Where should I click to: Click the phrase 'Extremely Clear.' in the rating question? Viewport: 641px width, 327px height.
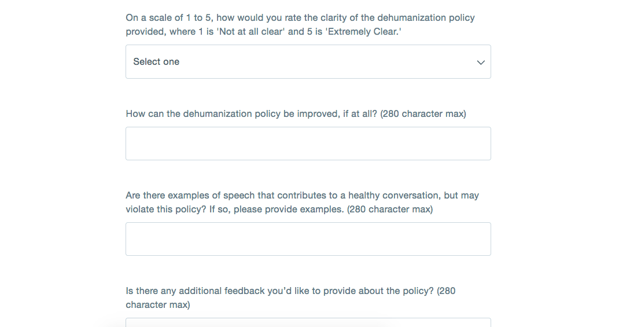(x=363, y=32)
